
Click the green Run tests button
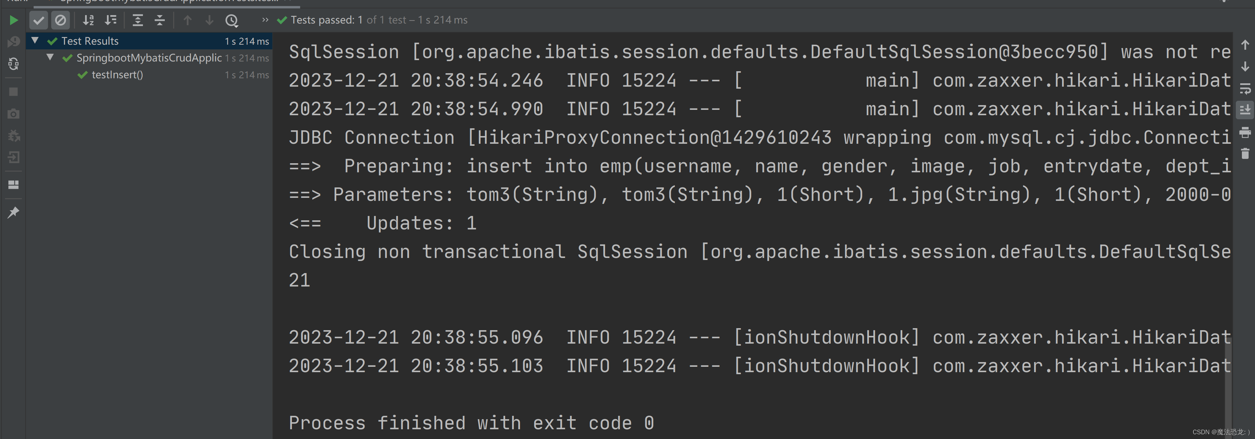pyautogui.click(x=14, y=20)
